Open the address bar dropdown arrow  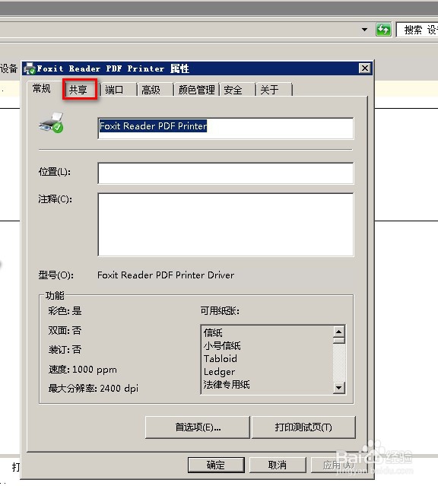click(x=364, y=30)
